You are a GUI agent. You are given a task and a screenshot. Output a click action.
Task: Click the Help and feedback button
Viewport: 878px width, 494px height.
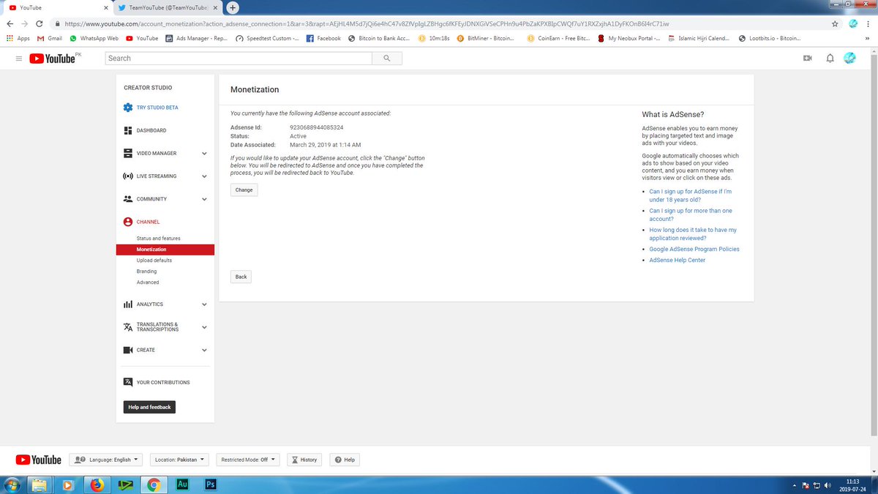(149, 407)
